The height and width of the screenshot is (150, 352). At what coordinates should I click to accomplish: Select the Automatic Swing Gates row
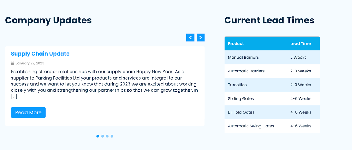[x=251, y=126]
